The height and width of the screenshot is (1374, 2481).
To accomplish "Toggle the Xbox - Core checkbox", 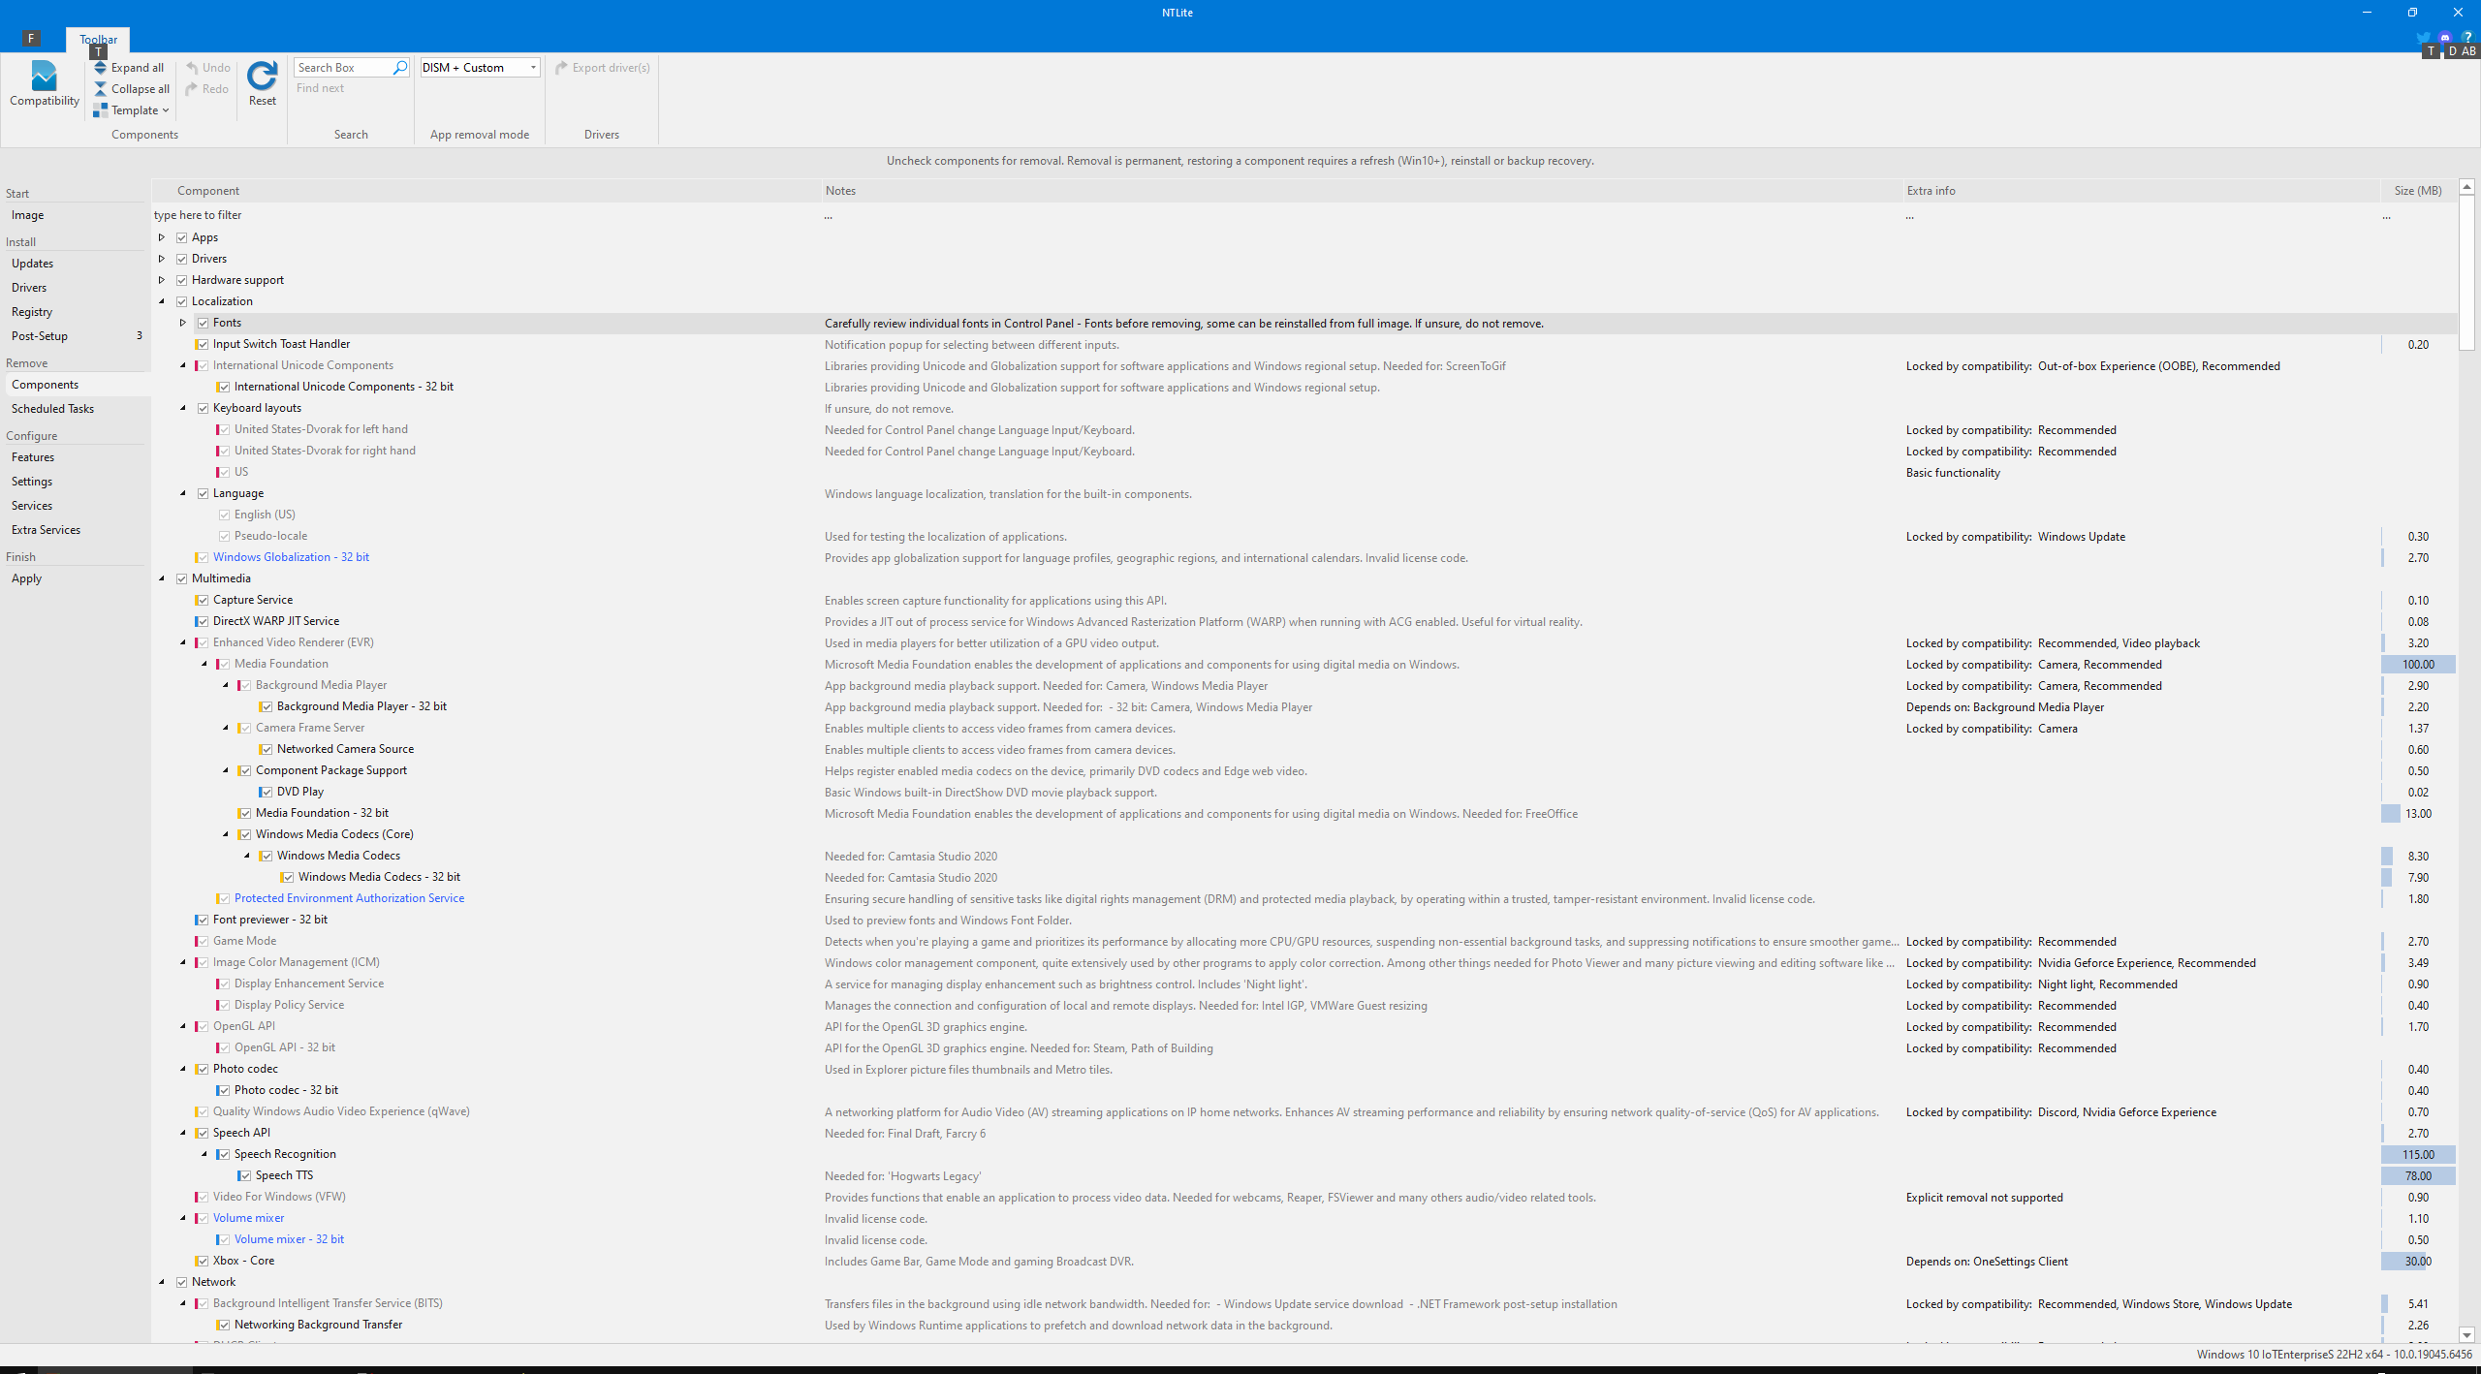I will [x=203, y=1261].
